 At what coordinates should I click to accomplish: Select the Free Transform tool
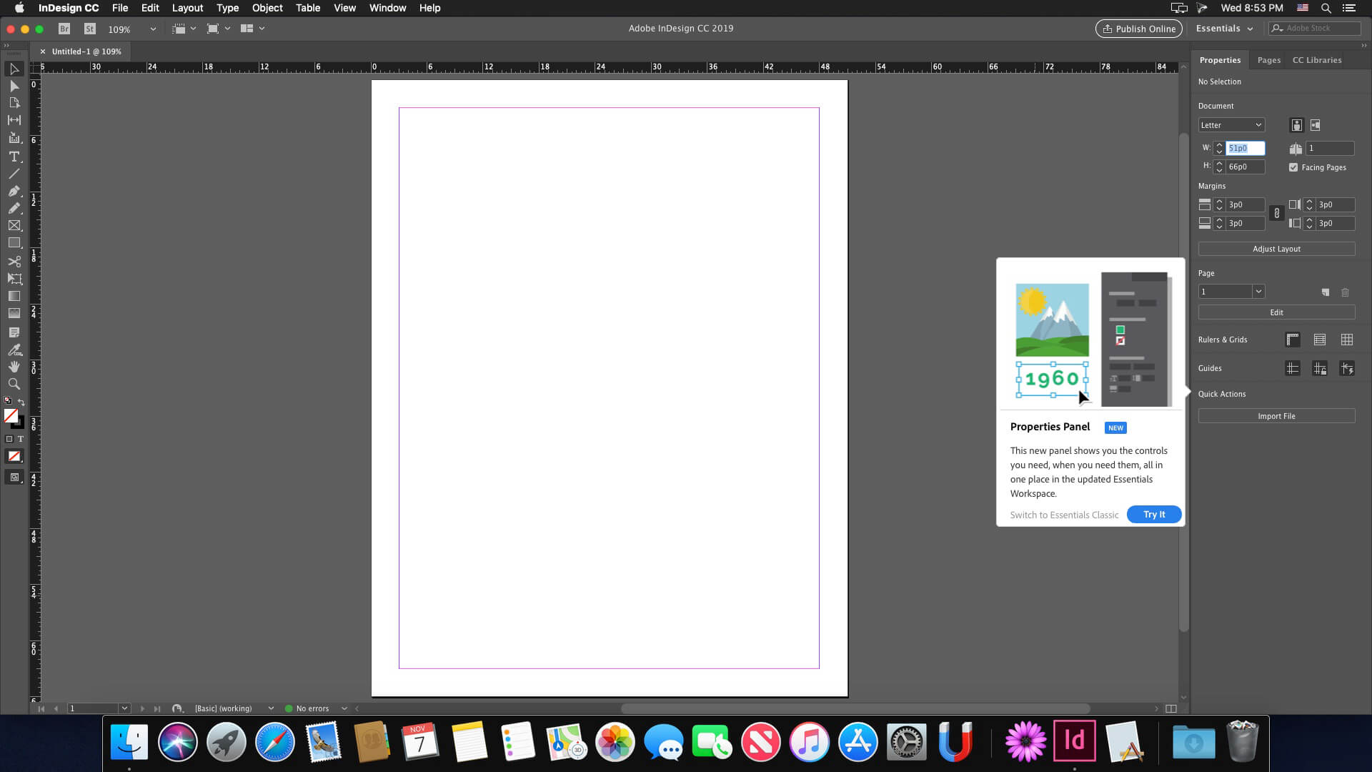click(14, 277)
